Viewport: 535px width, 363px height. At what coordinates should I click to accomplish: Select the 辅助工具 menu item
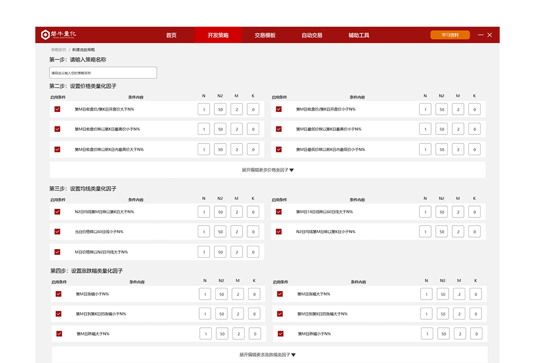[359, 35]
